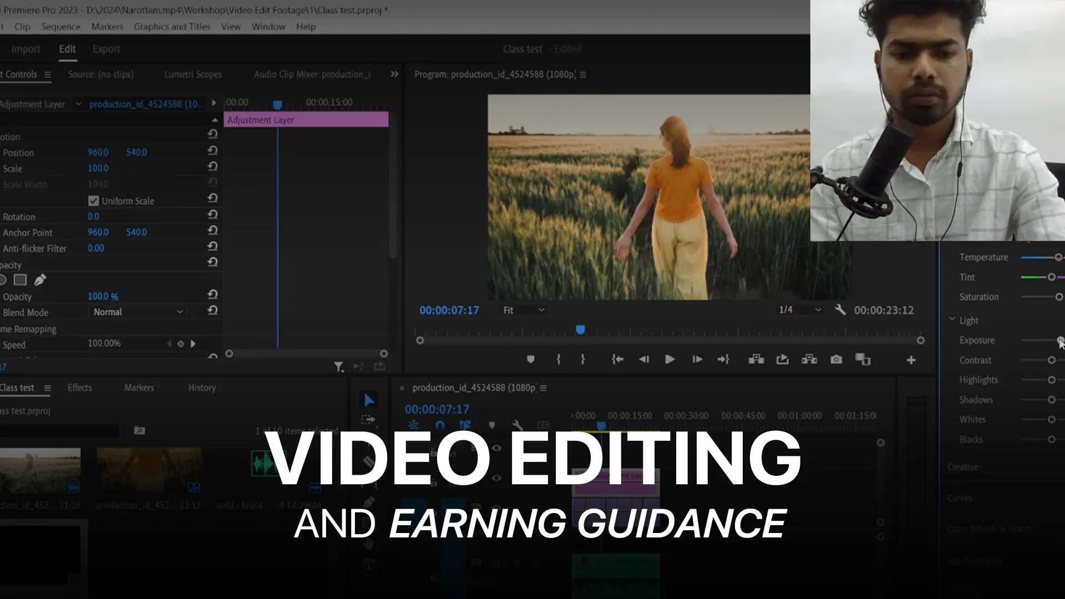Select the Edit workspace tab
Viewport: 1065px width, 599px height.
[x=67, y=49]
